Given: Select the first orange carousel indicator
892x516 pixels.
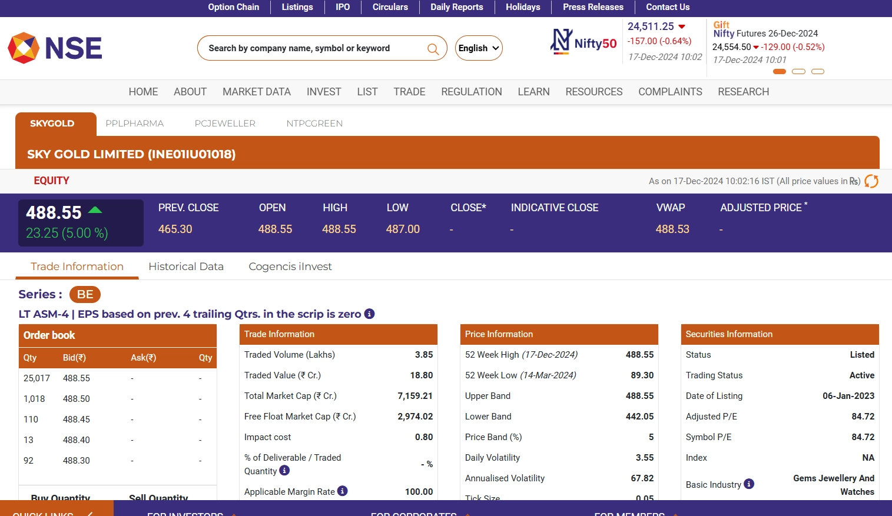Looking at the screenshot, I should (x=779, y=72).
